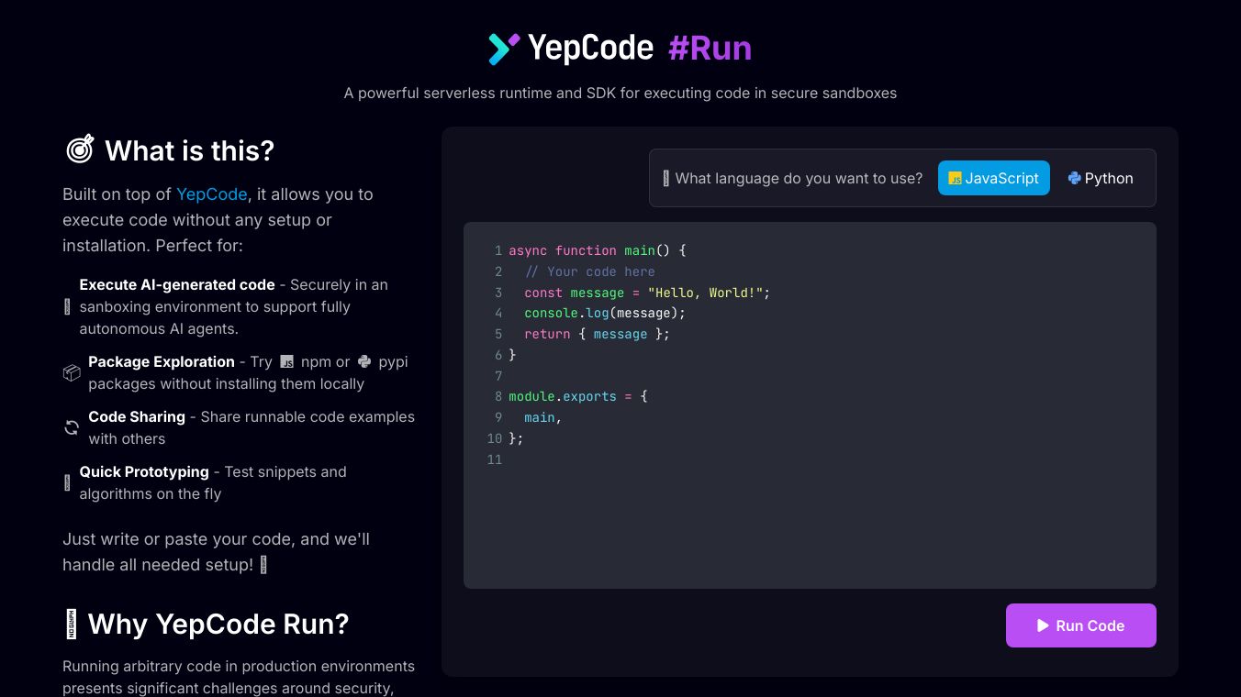Image resolution: width=1241 pixels, height=697 pixels.
Task: Click the "Package Exploration" bold text
Action: [x=162, y=362]
